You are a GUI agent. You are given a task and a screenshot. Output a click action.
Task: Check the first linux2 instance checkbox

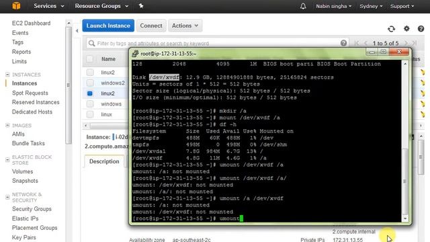(89, 72)
